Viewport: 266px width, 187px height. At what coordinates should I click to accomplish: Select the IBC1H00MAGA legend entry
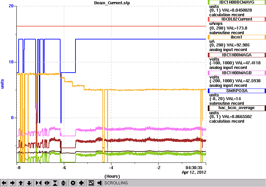(237, 55)
